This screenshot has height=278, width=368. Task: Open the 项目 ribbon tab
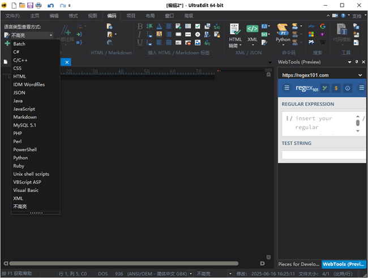tap(131, 16)
